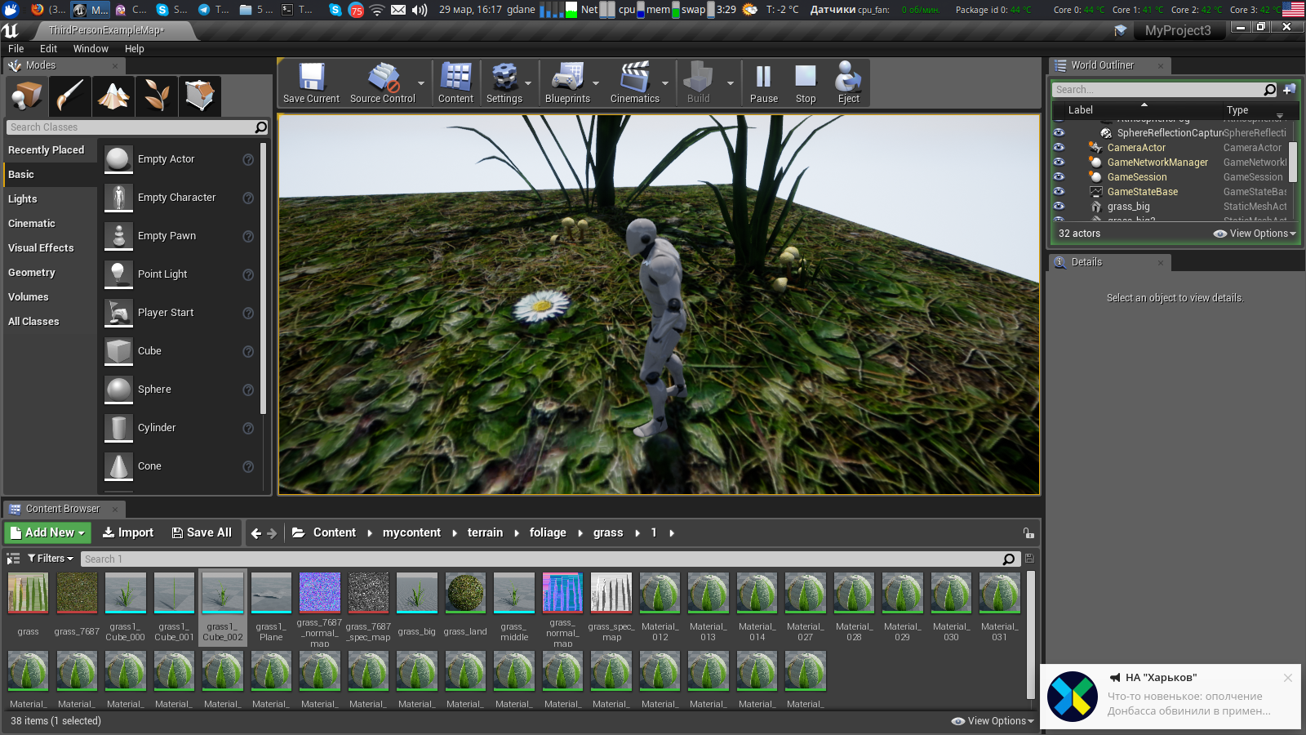
Task: Select the Paint mode brush icon
Action: coord(70,96)
